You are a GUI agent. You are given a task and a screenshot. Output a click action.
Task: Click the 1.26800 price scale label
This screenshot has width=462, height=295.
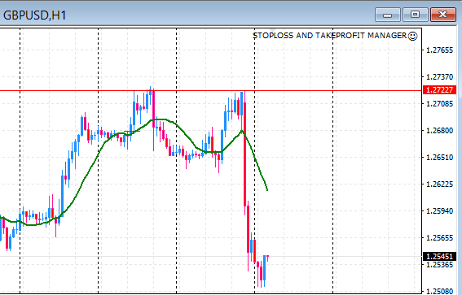[x=439, y=131]
